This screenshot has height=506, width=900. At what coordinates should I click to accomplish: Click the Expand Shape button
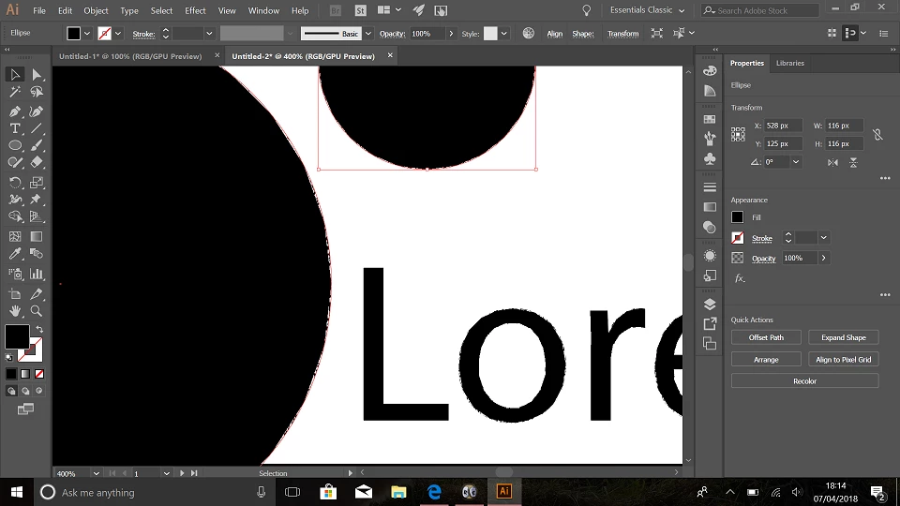843,337
